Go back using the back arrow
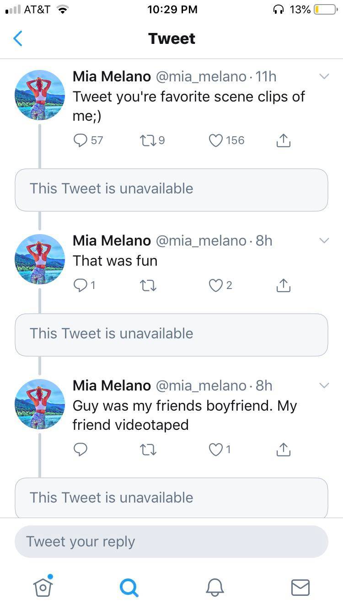 (x=17, y=38)
